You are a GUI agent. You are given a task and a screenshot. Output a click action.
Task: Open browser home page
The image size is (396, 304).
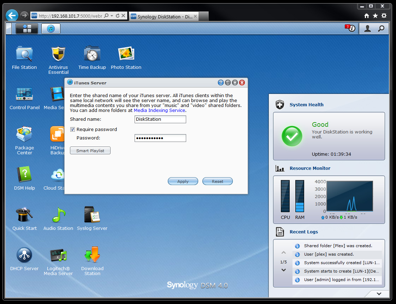[367, 16]
